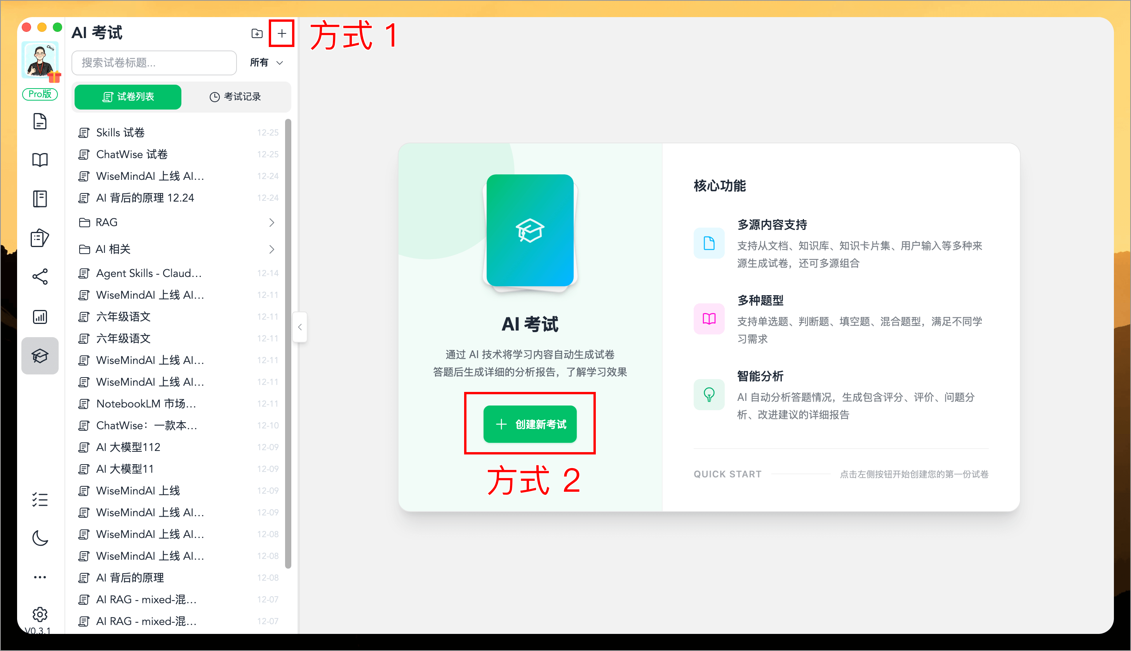Image resolution: width=1131 pixels, height=651 pixels.
Task: Open Settings via the gear icon
Action: [40, 614]
